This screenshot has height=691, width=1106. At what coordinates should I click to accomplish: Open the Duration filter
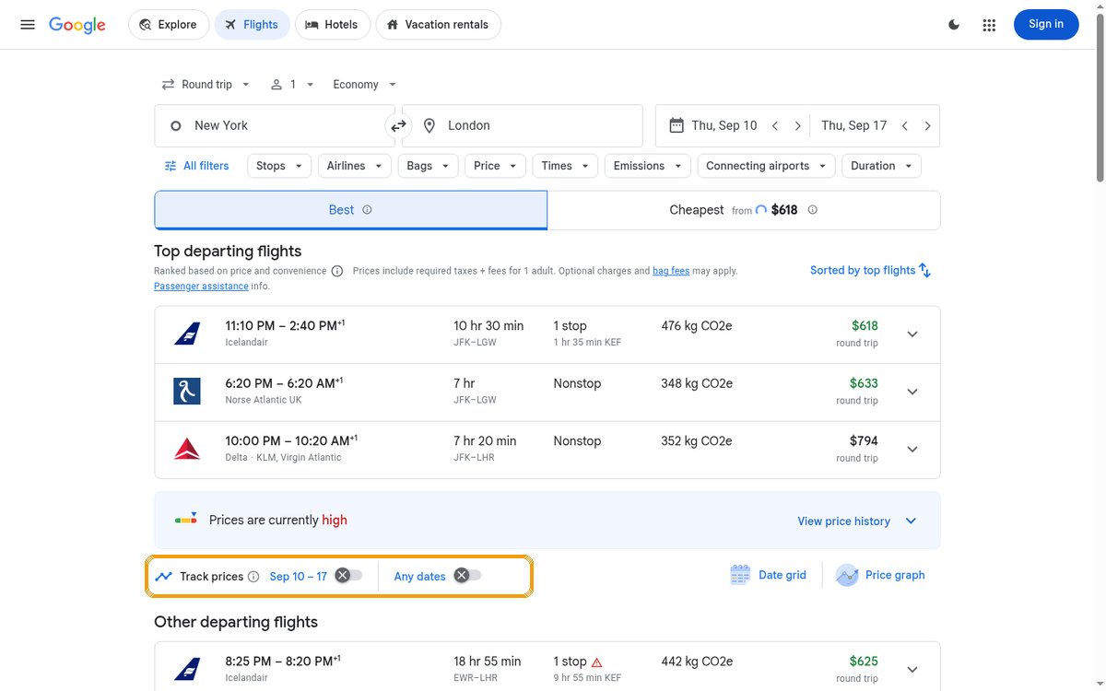click(x=882, y=166)
